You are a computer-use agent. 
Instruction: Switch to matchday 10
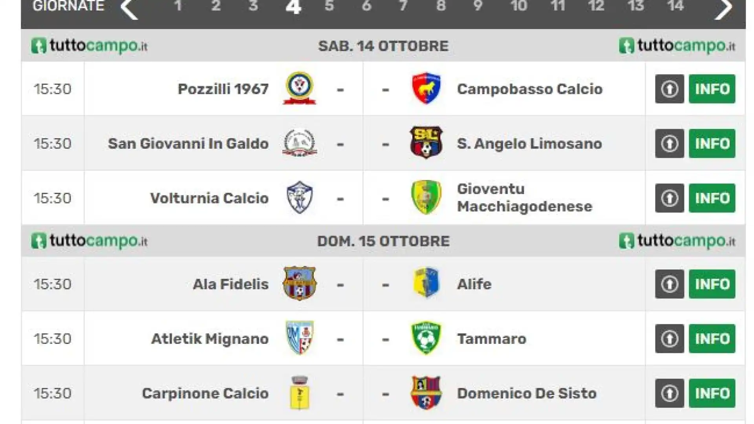click(518, 6)
